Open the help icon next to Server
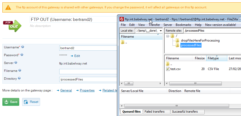241x116 pixels. pyautogui.click(x=16, y=62)
